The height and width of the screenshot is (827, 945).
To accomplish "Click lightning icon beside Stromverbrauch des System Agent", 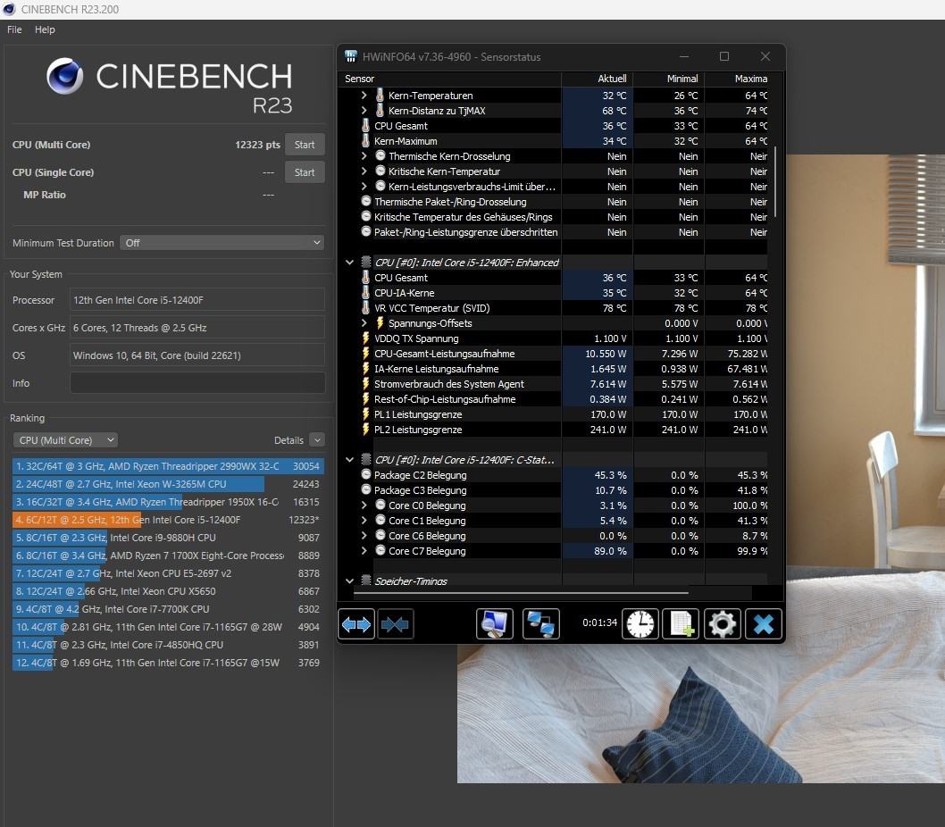I will (x=365, y=383).
